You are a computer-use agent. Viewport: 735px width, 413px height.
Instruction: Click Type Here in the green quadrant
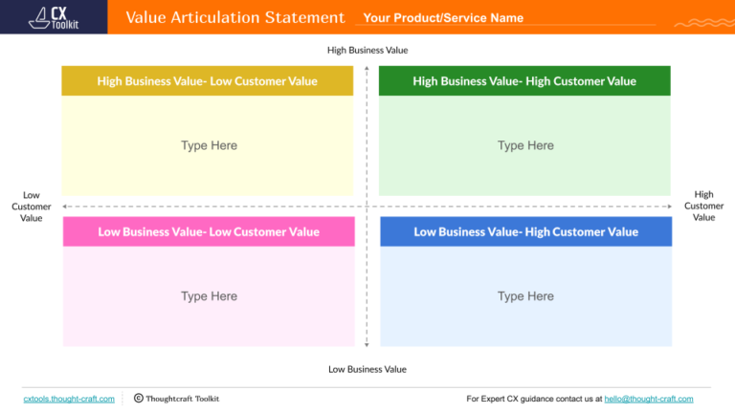pyautogui.click(x=525, y=145)
